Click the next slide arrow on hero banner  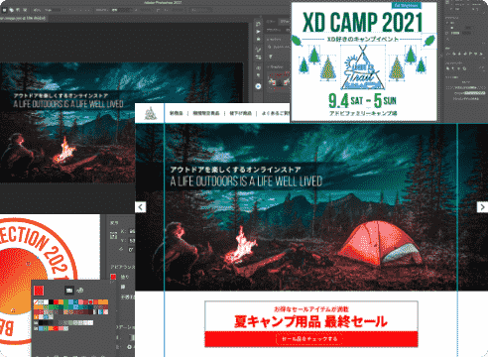tap(482, 207)
